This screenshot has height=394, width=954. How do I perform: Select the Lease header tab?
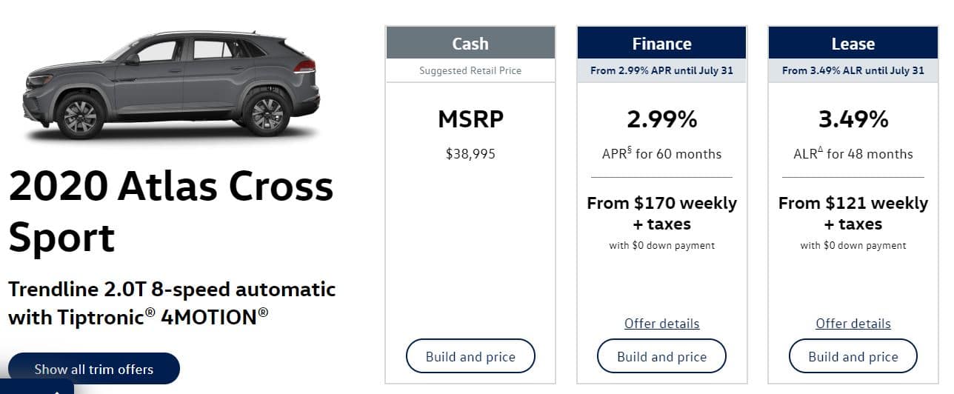pyautogui.click(x=853, y=44)
